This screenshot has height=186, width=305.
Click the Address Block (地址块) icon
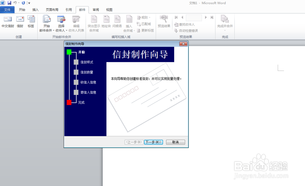click(106, 22)
